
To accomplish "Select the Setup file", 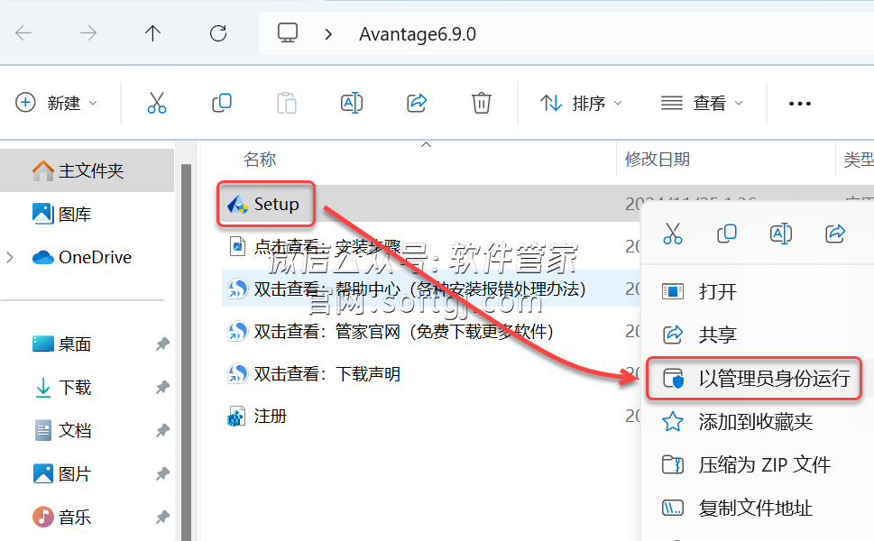I will pyautogui.click(x=263, y=204).
